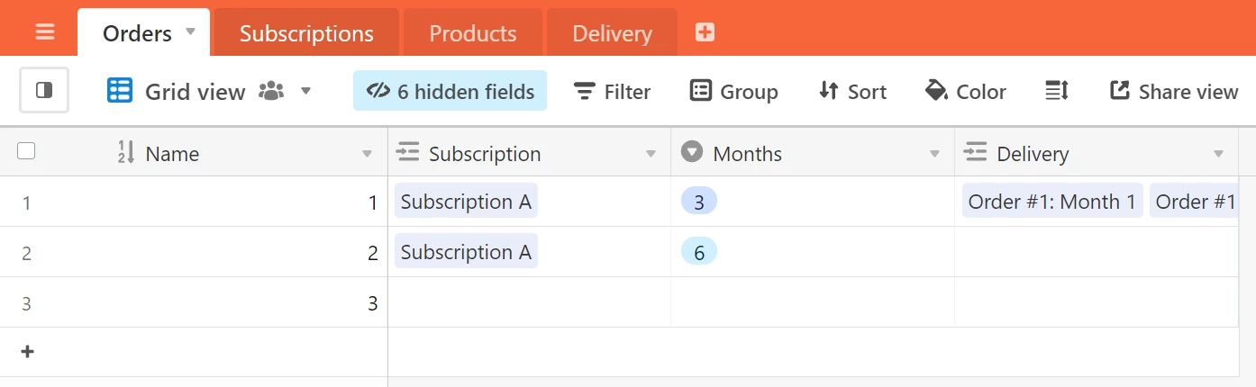Switch to the Delivery tab
The width and height of the screenshot is (1256, 387).
[612, 33]
